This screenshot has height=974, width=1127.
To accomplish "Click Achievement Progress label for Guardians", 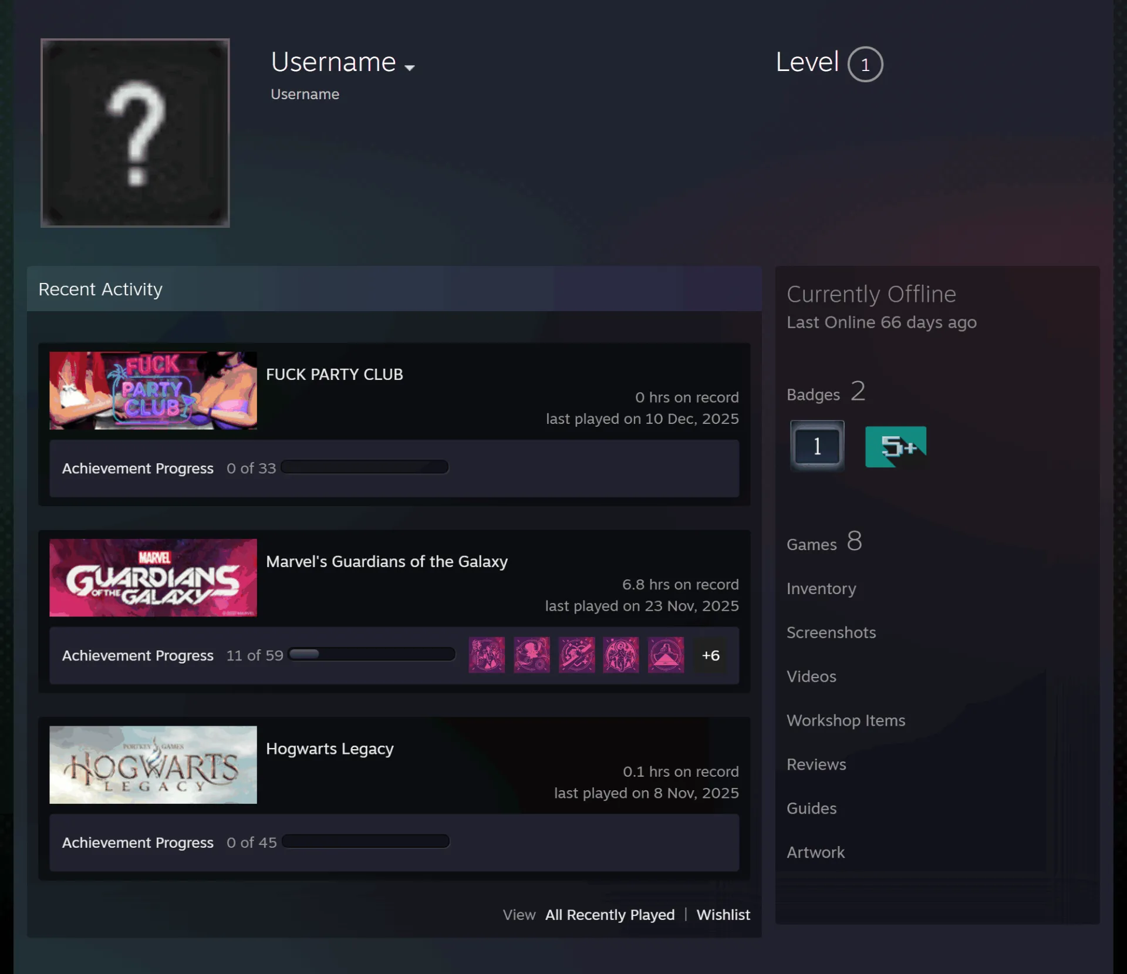I will click(x=138, y=655).
